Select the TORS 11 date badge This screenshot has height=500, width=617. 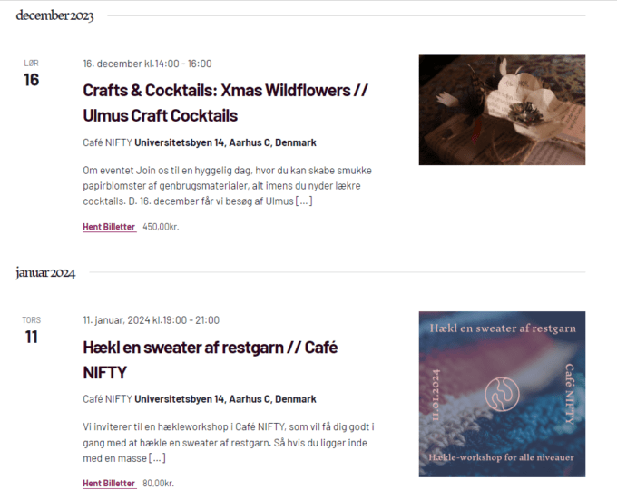click(32, 330)
